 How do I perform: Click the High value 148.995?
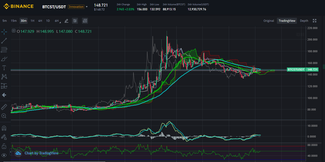[x=47, y=31]
